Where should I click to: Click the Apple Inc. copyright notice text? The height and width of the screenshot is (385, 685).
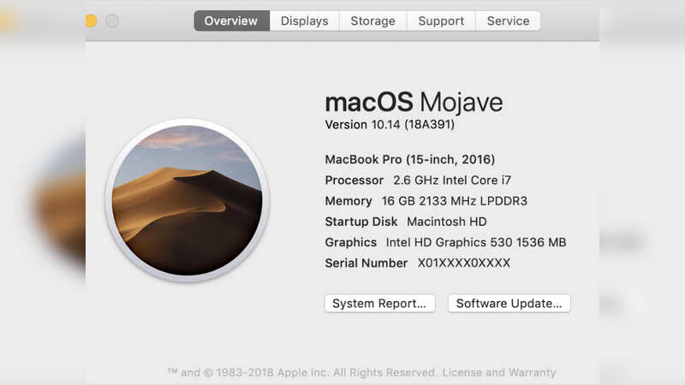tap(302, 372)
